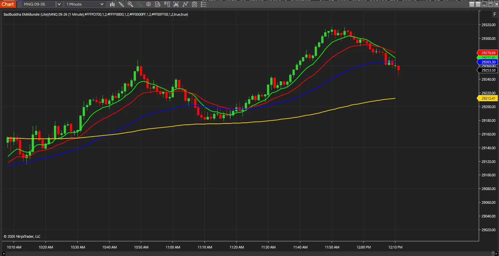Show the data box icon
This screenshot has height=256, width=499.
click(x=158, y=4)
